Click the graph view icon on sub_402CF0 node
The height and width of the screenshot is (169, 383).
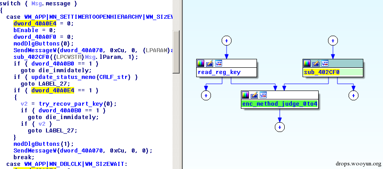pos(325,64)
